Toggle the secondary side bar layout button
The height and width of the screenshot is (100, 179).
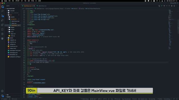tap(175, 3)
